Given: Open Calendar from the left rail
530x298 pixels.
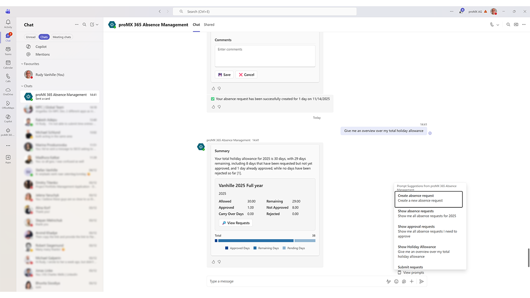Looking at the screenshot, I should 8,64.
